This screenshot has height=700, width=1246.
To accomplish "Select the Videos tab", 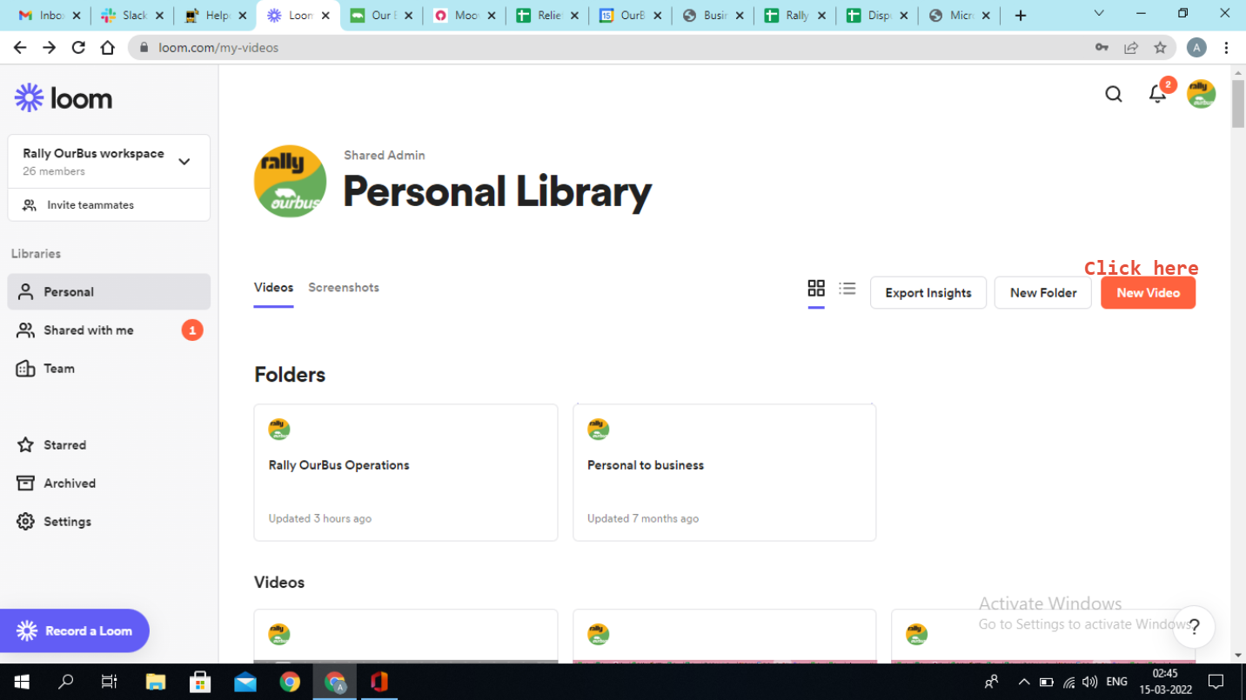I will 273,288.
